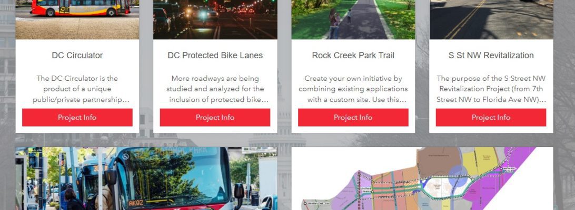575x210 pixels.
Task: Open the large Metrobus street photo
Action: click(146, 178)
